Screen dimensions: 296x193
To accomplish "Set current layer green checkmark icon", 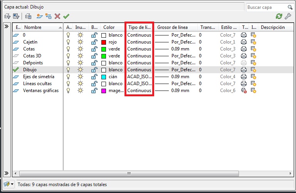I will (x=66, y=17).
